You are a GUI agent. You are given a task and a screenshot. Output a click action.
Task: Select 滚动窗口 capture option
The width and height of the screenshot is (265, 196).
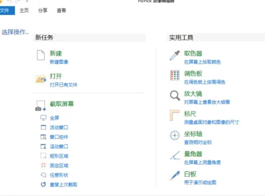point(59,146)
